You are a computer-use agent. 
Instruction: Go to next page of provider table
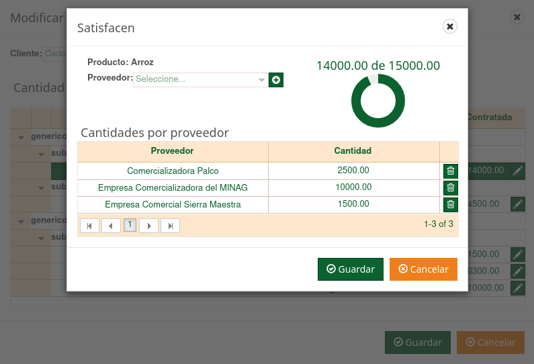pyautogui.click(x=149, y=226)
